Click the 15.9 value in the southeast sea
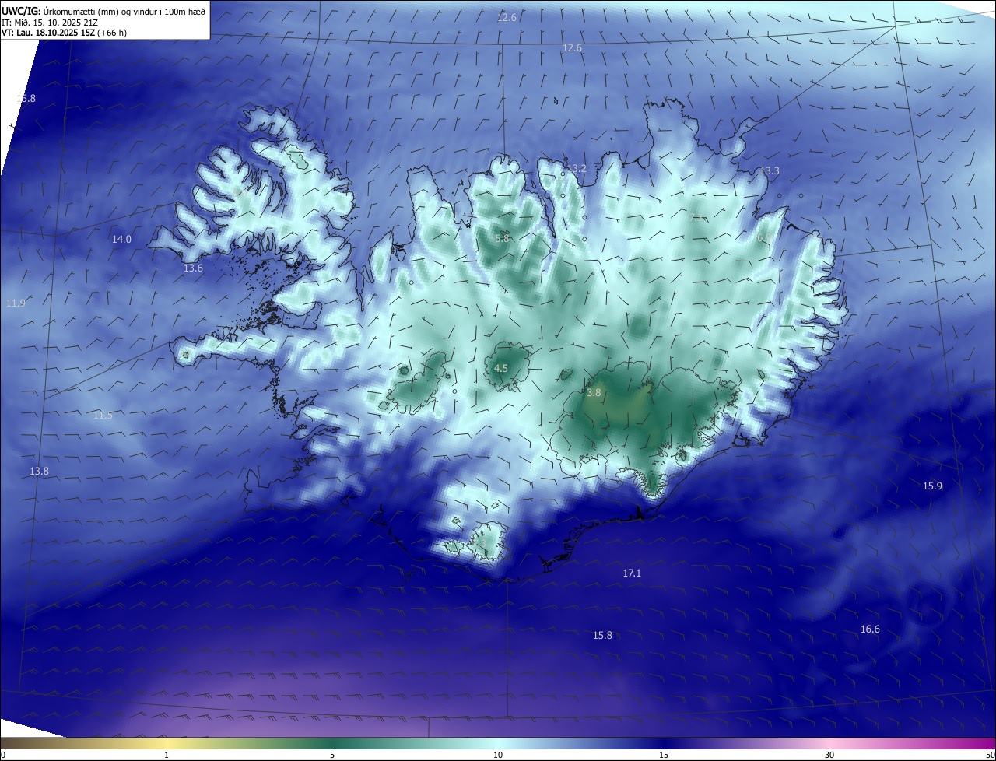Viewport: 996px width, 761px height. (x=932, y=486)
